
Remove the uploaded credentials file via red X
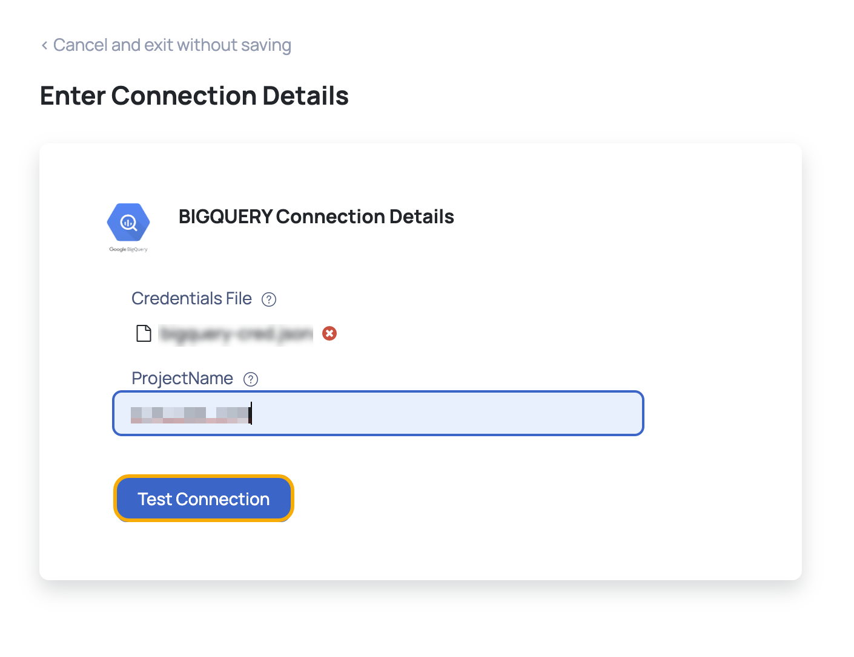(329, 333)
